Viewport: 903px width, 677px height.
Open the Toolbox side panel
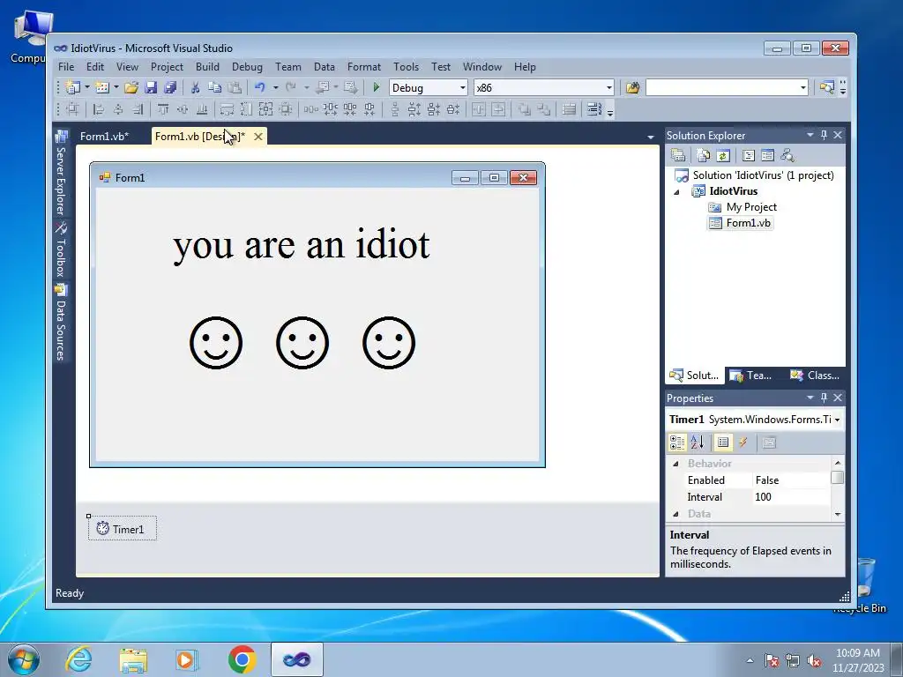[61, 249]
